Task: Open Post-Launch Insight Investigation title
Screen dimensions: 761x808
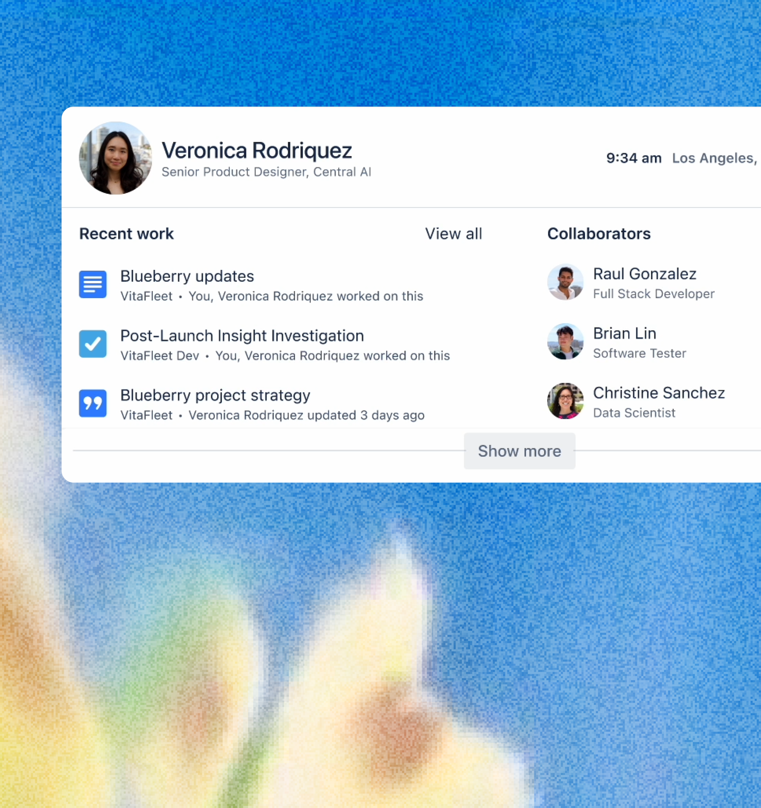Action: pyautogui.click(x=242, y=336)
